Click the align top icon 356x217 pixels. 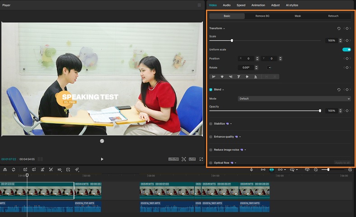tap(239, 77)
